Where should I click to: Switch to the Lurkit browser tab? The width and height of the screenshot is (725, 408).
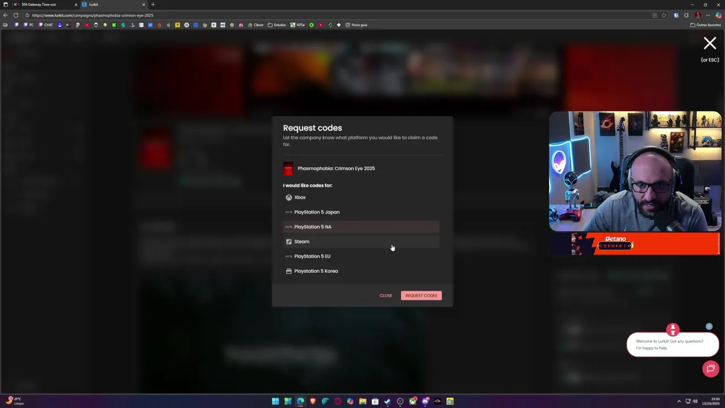tap(113, 5)
